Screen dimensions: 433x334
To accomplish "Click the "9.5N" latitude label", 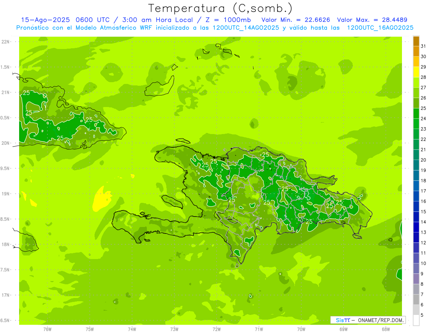I will (5, 169).
